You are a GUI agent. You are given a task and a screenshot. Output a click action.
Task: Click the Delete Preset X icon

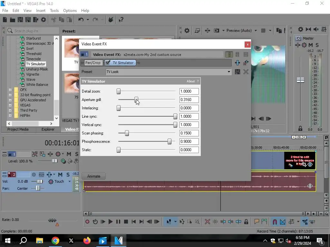[x=246, y=72]
